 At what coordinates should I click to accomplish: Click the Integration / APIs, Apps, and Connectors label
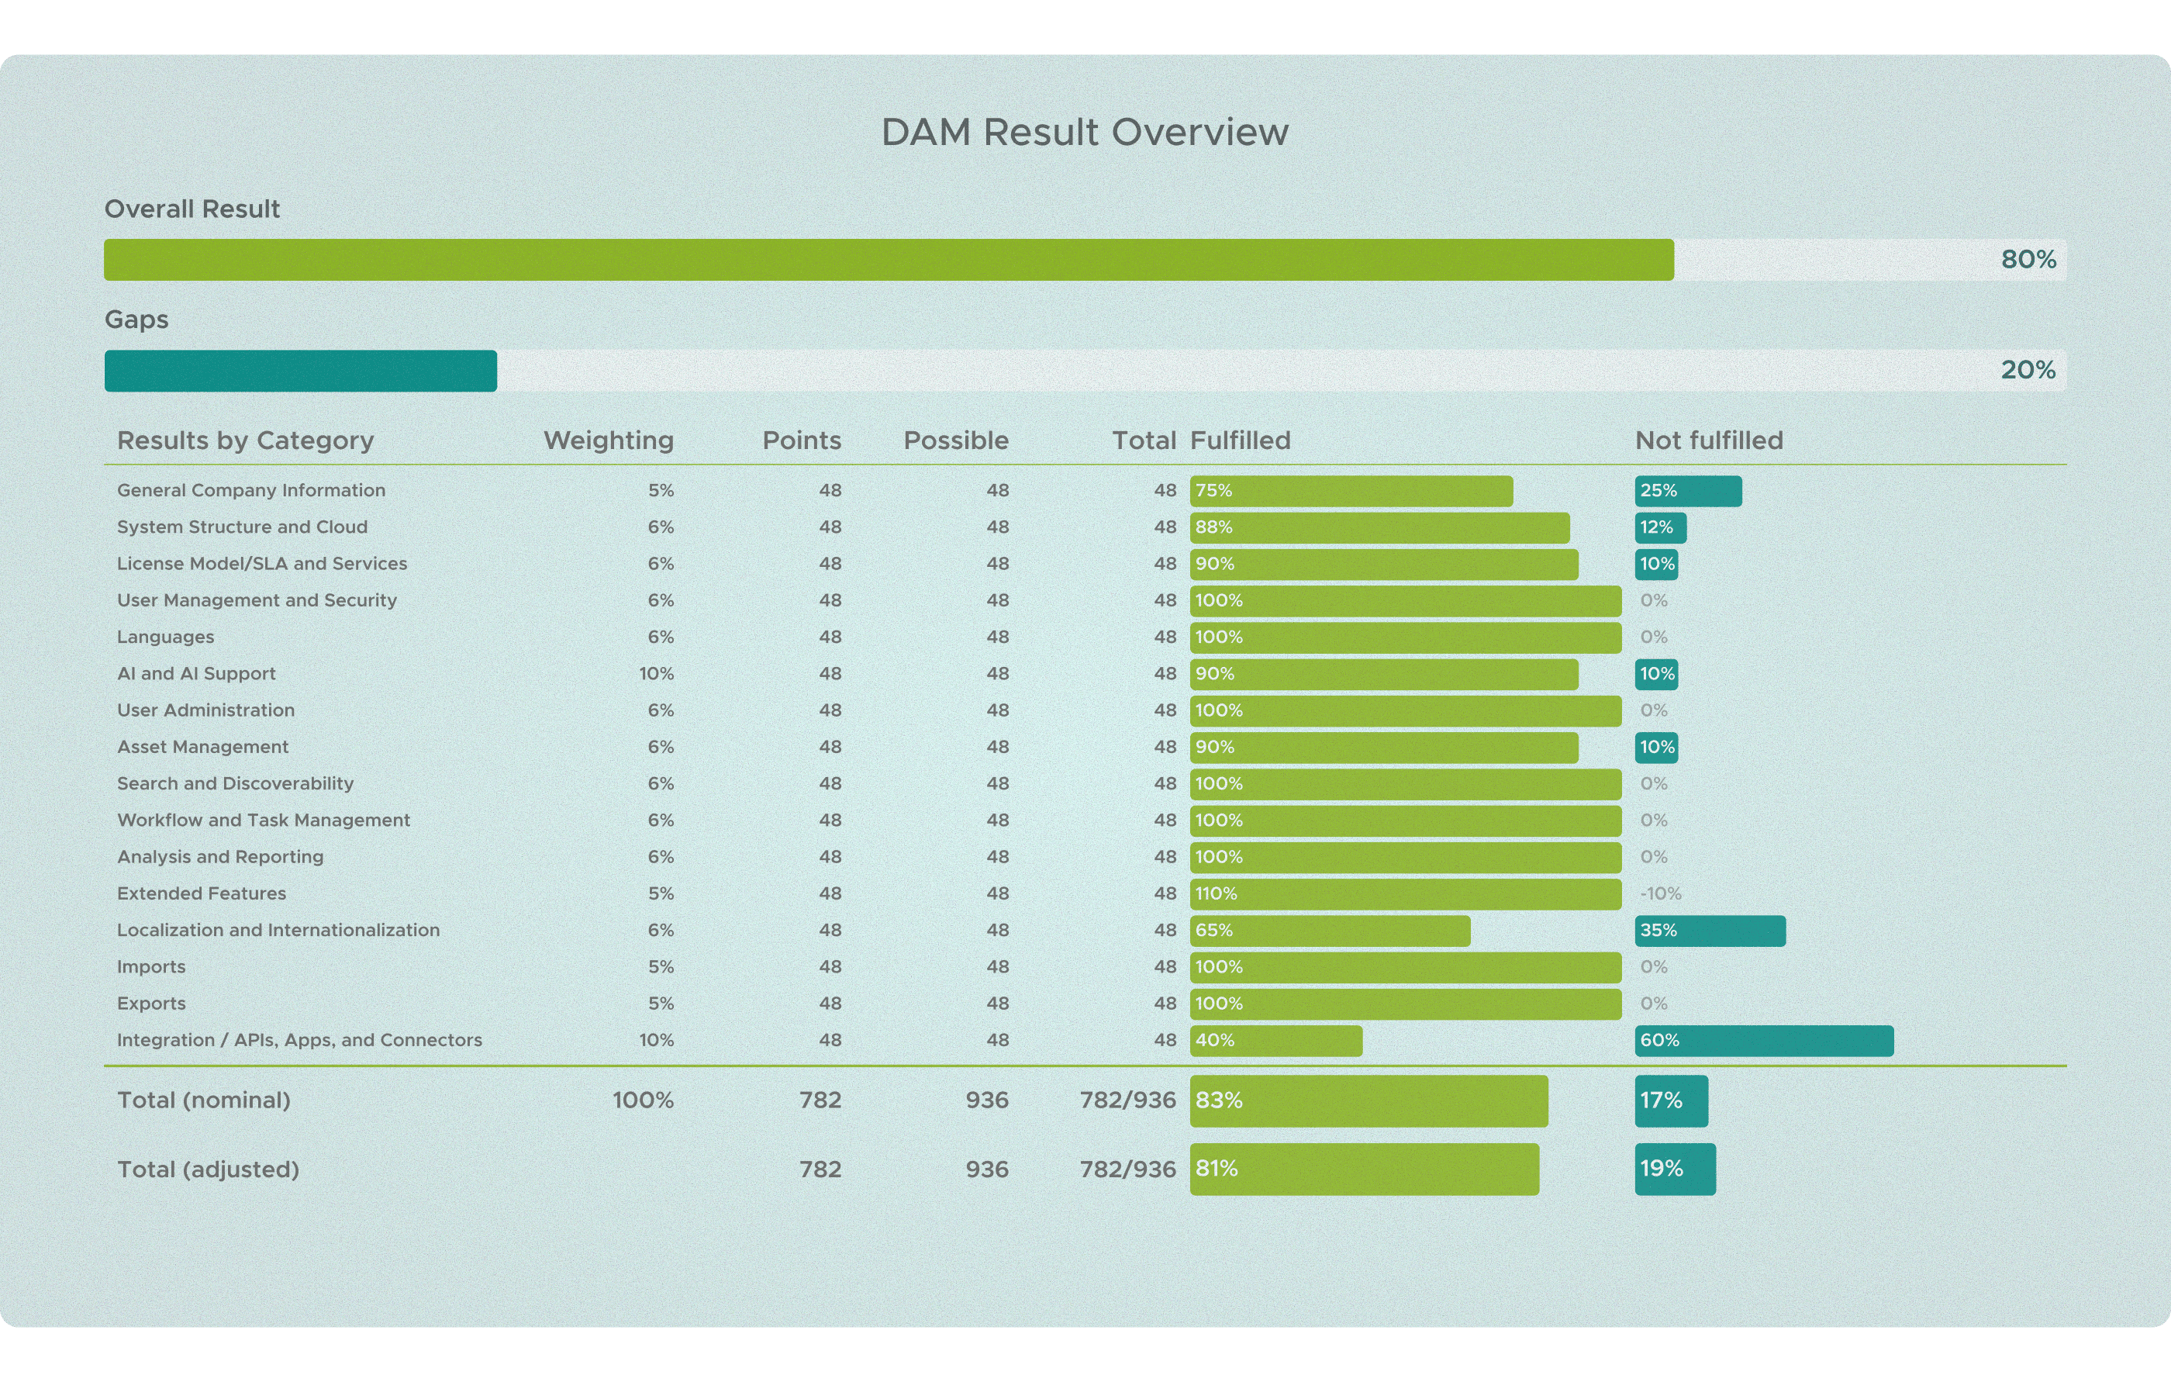(299, 1039)
